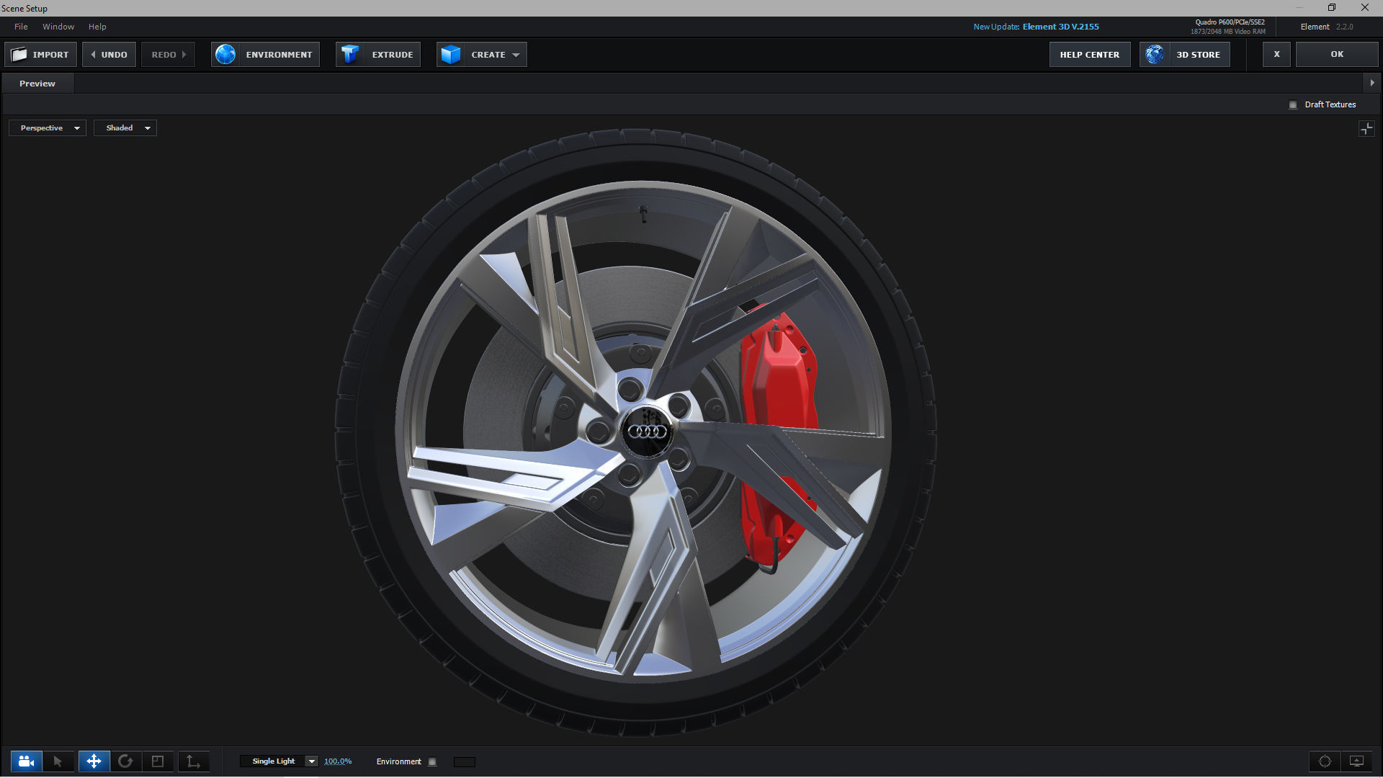Open the Help menu

[x=97, y=27]
